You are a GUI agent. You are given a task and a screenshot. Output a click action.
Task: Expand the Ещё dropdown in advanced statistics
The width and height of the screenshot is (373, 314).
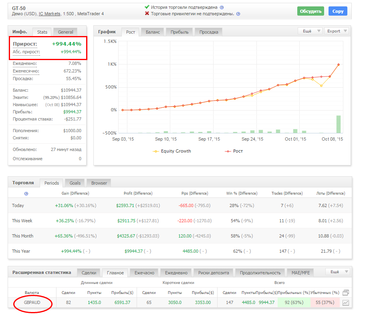click(338, 272)
